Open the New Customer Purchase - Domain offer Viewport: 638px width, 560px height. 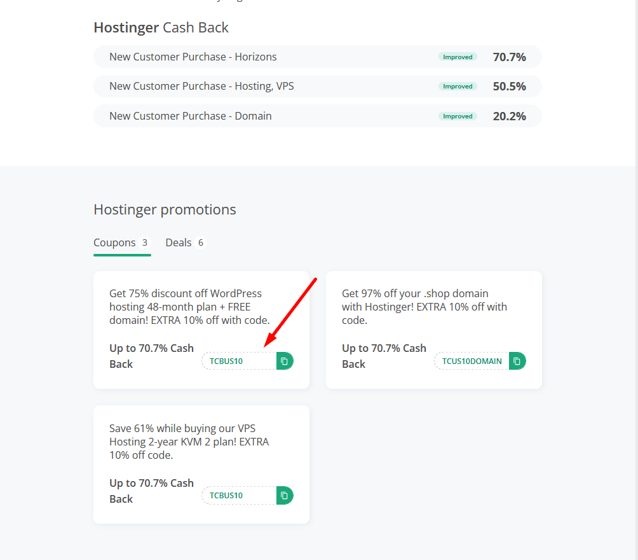pyautogui.click(x=191, y=116)
